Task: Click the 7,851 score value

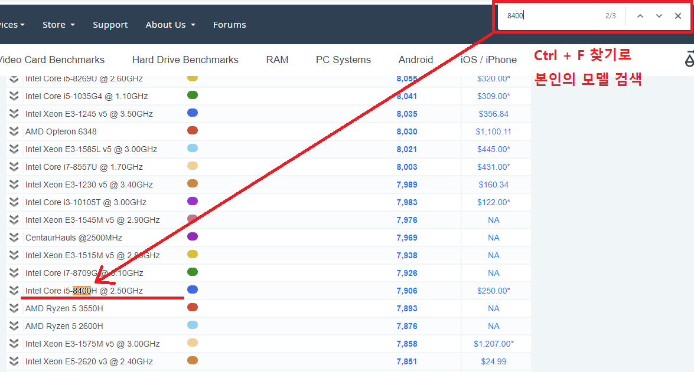Action: coord(407,361)
